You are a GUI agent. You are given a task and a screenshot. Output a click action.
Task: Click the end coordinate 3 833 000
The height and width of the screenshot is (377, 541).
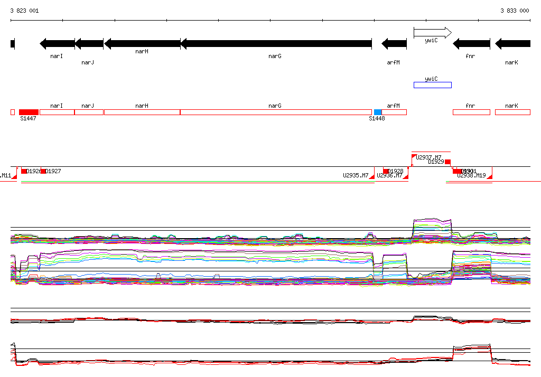[515, 11]
